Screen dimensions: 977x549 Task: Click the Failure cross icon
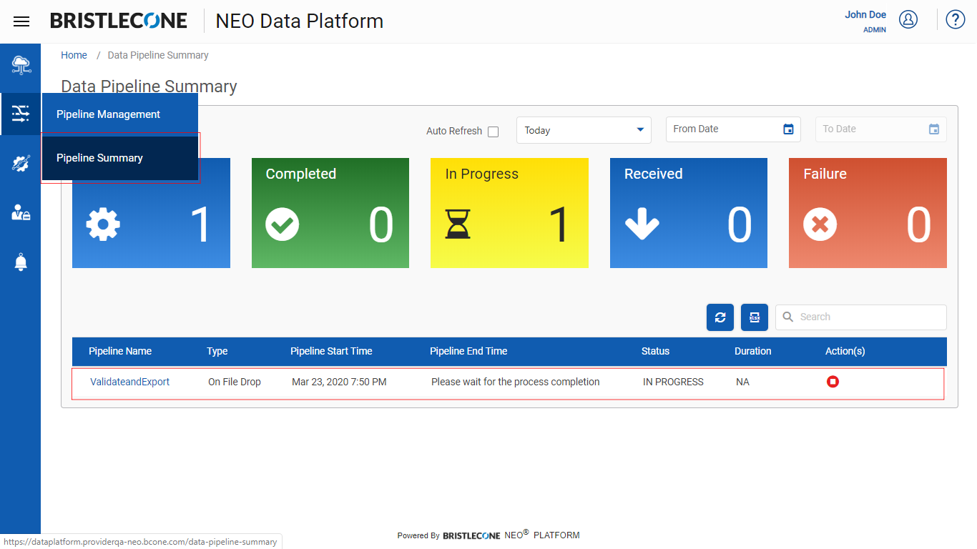[820, 225]
